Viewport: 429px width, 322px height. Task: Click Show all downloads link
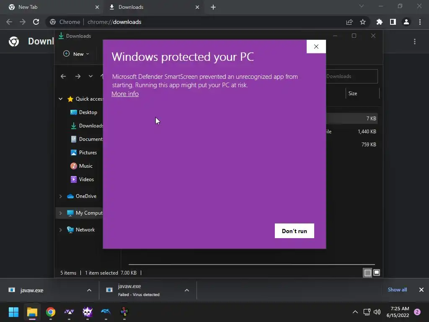click(x=397, y=290)
